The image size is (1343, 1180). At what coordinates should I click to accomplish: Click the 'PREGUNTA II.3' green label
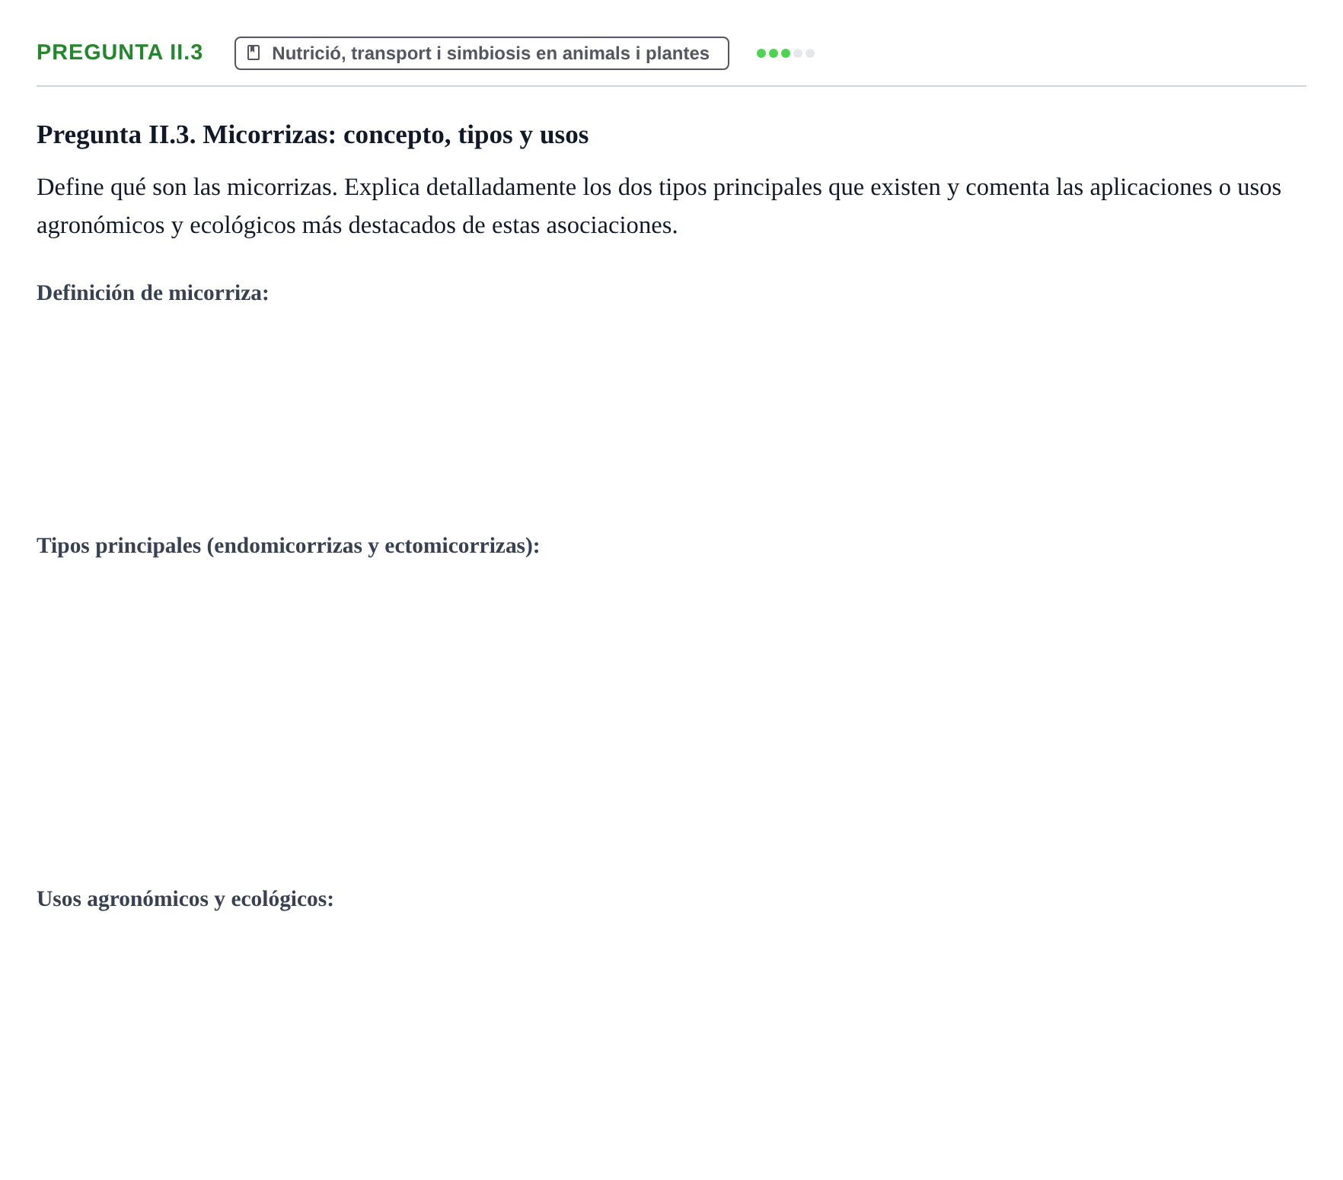[120, 53]
